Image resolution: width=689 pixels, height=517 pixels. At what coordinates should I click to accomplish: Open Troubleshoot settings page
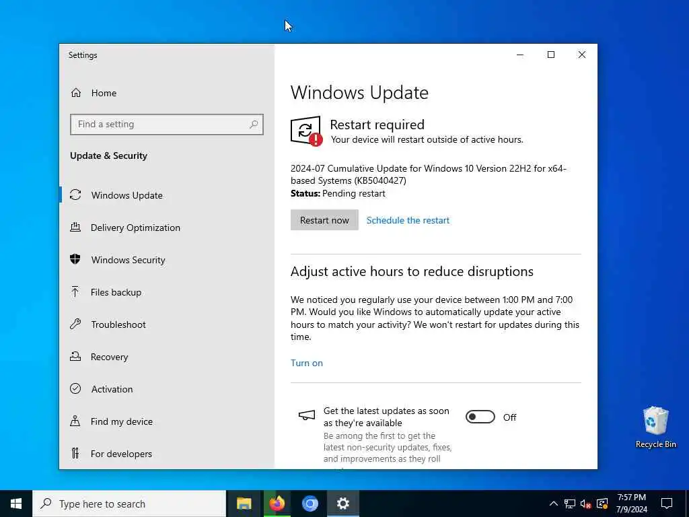167,324
